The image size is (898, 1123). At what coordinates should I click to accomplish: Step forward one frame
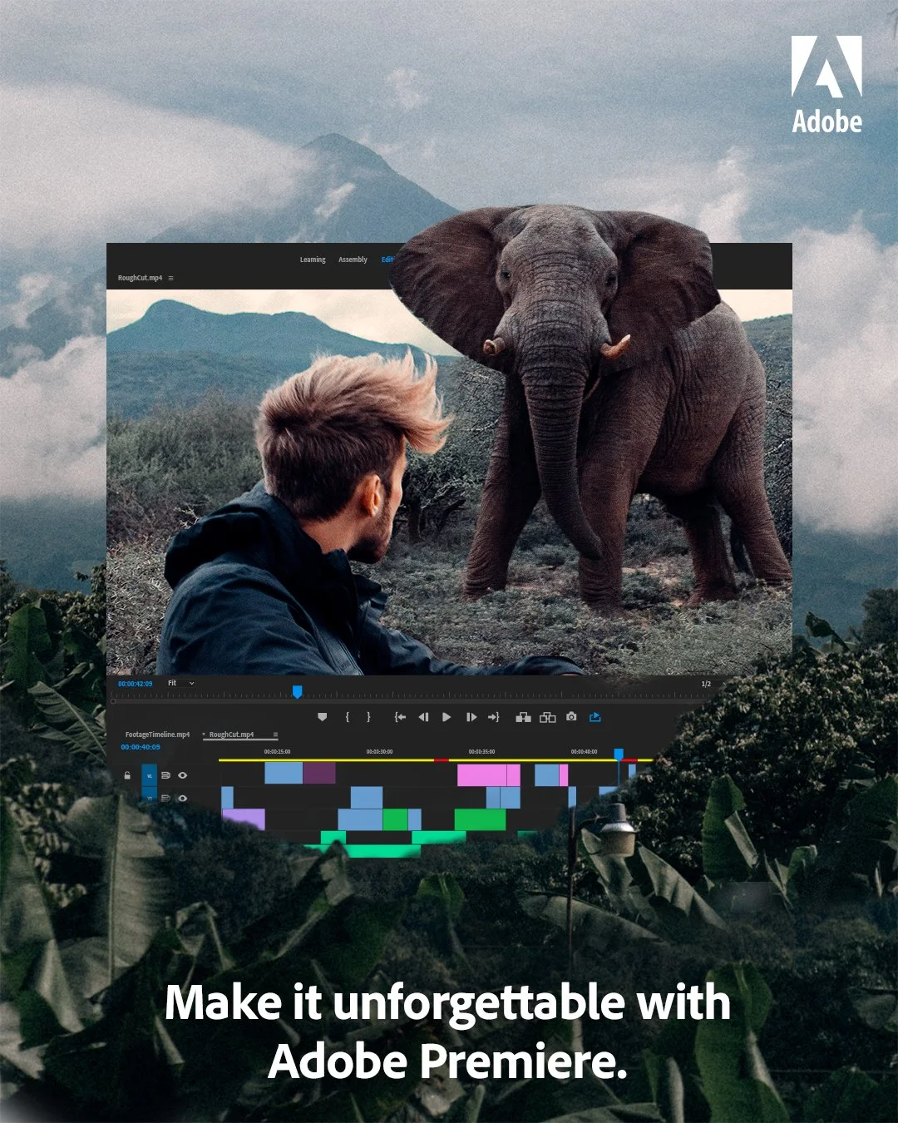[x=471, y=717]
